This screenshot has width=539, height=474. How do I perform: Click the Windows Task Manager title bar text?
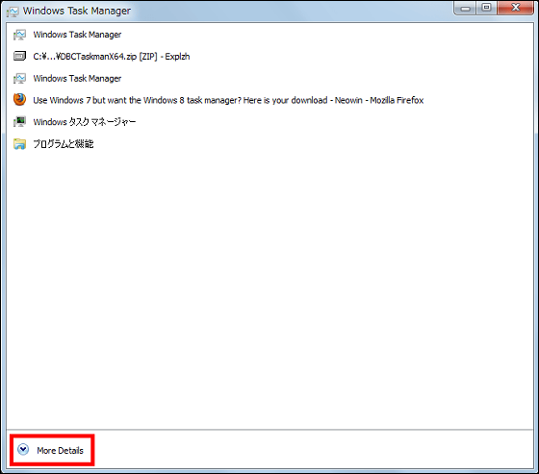click(x=77, y=11)
